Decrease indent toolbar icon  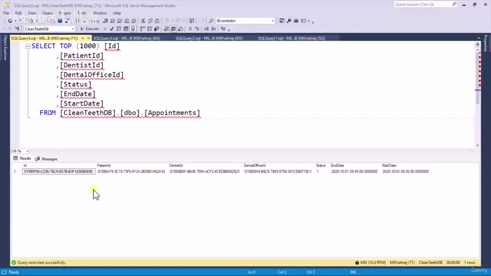pos(206,29)
